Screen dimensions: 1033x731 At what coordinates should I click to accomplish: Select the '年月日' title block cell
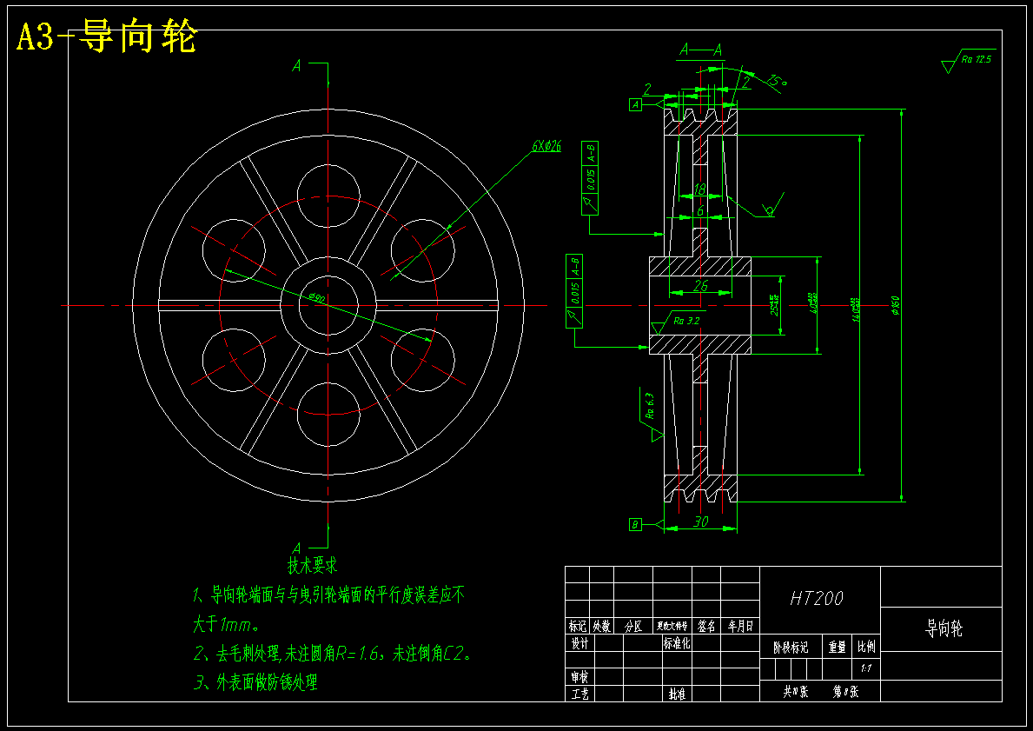[x=740, y=626]
